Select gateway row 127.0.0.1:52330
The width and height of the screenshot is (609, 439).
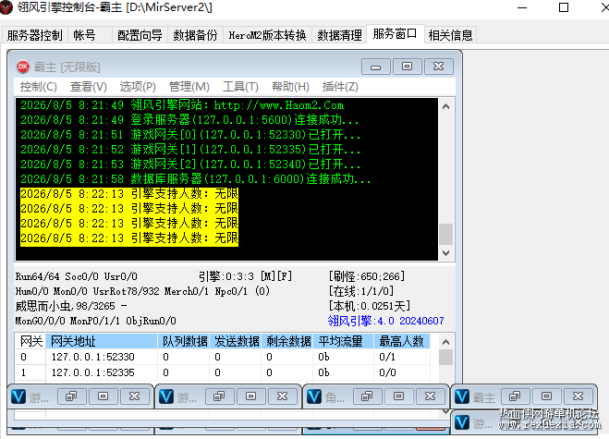coord(223,357)
